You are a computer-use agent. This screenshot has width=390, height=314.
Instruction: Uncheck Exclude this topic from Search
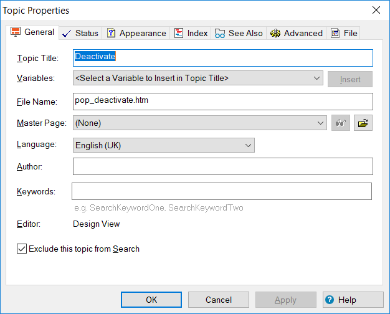pyautogui.click(x=22, y=249)
